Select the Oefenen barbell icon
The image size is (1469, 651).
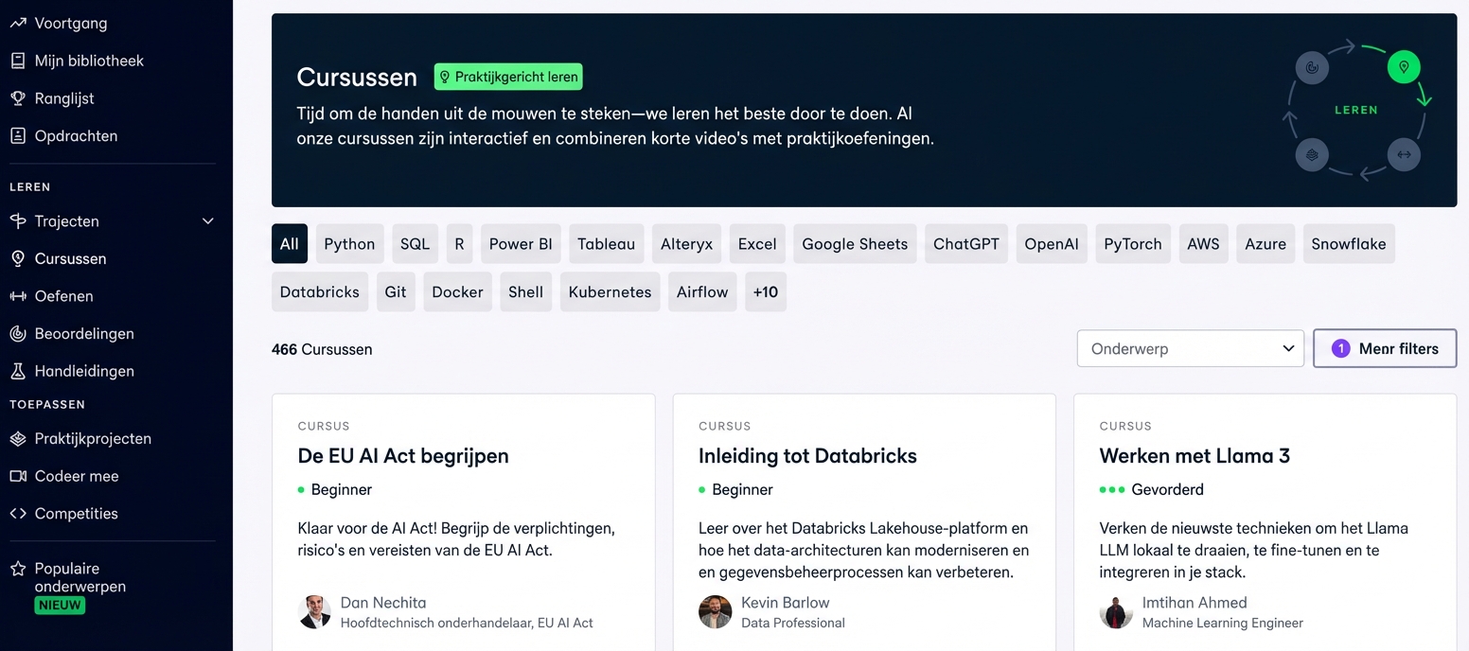click(17, 296)
